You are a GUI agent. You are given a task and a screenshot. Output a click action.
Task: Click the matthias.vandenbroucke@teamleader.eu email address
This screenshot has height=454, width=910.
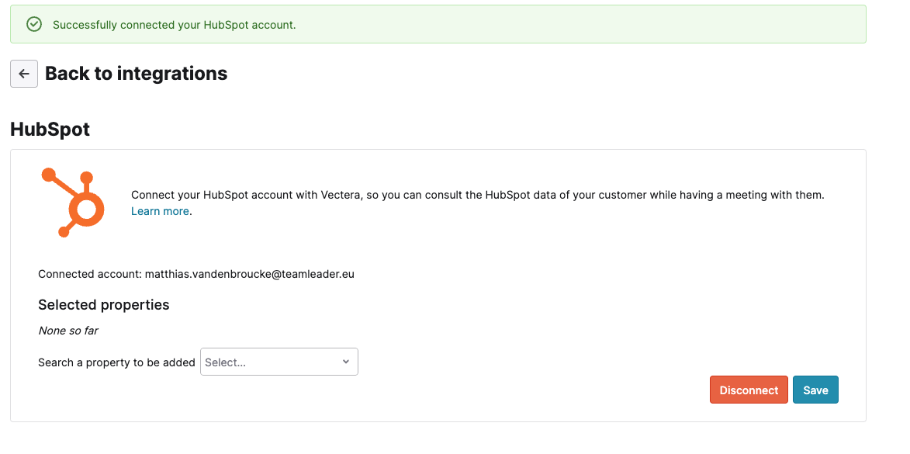coord(250,274)
